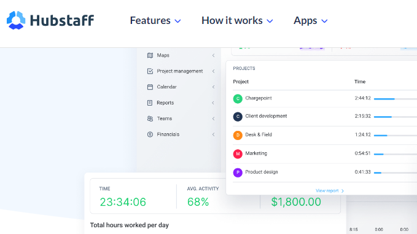Viewport: 417px width, 234px height.
Task: Click the Marketing progress bar
Action: coord(395,154)
